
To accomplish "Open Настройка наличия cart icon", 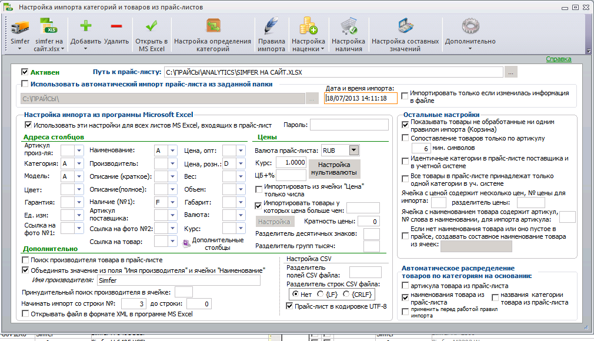I will [x=349, y=26].
